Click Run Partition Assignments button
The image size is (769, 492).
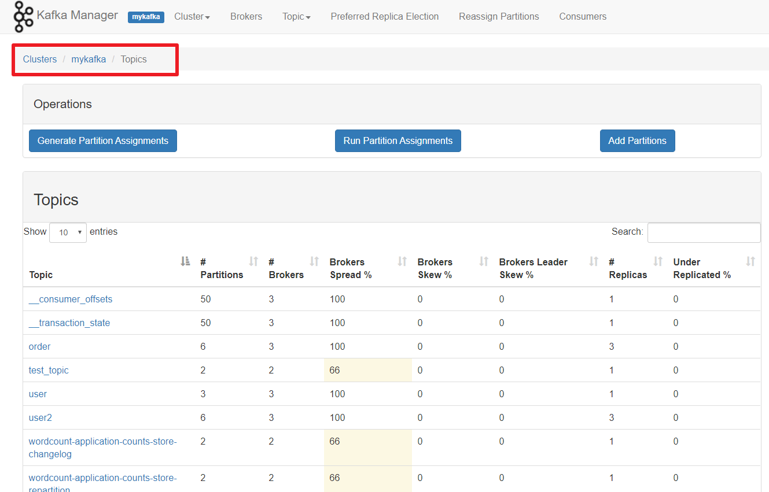pyautogui.click(x=398, y=140)
